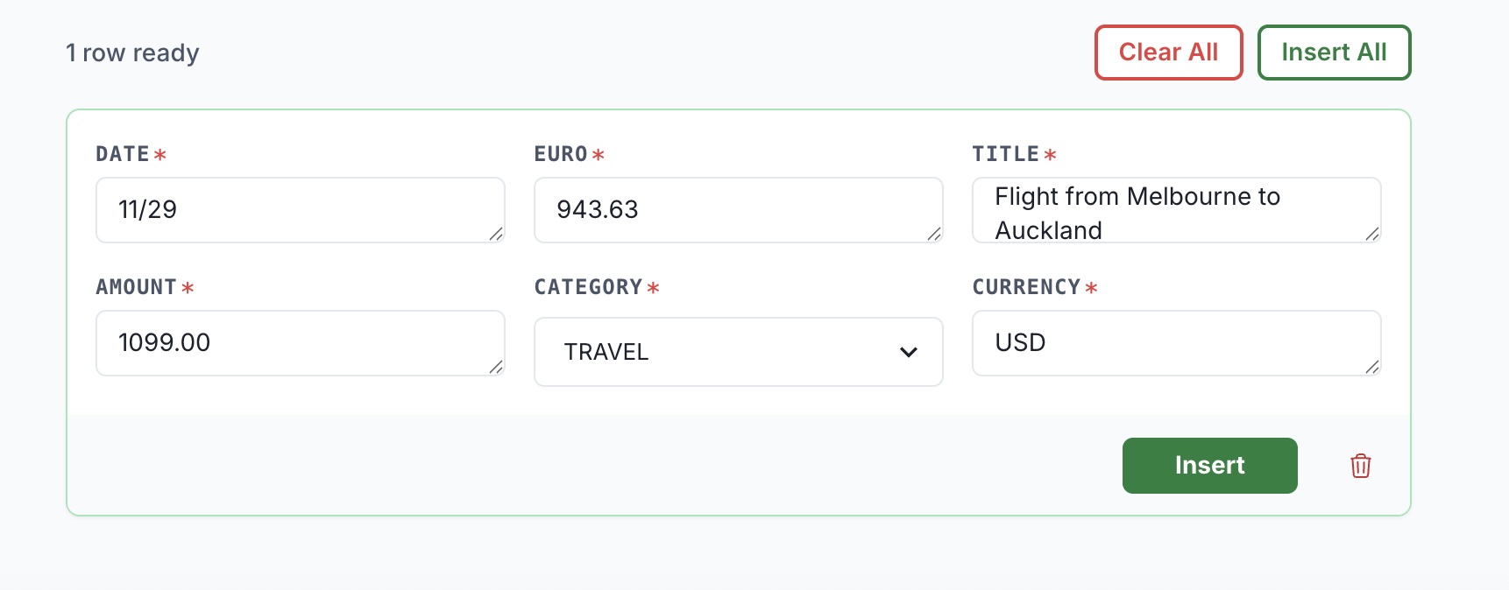Screen dimensions: 1509x590
Task: Click the green Insert button
Action: point(1209,466)
